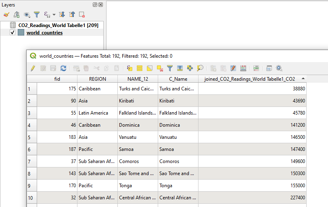Collapse all layers in the tree
This screenshot has height=207, width=328.
coord(72,15)
